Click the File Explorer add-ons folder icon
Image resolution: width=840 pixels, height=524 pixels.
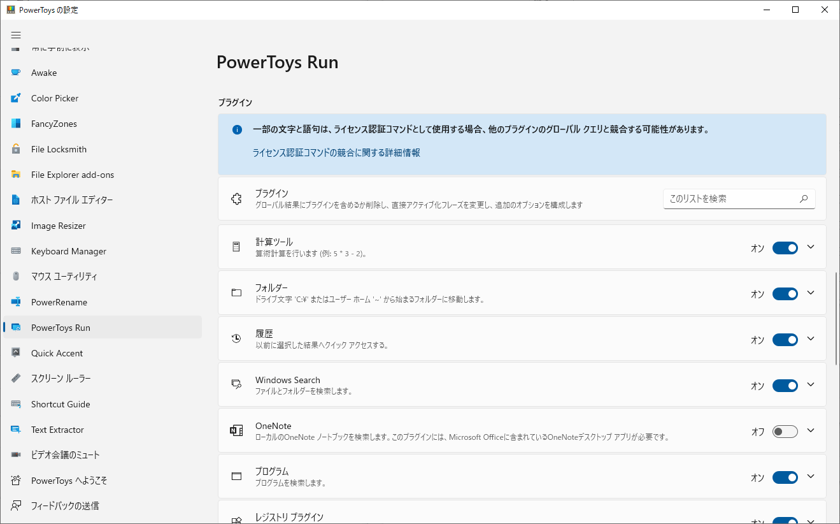16,175
